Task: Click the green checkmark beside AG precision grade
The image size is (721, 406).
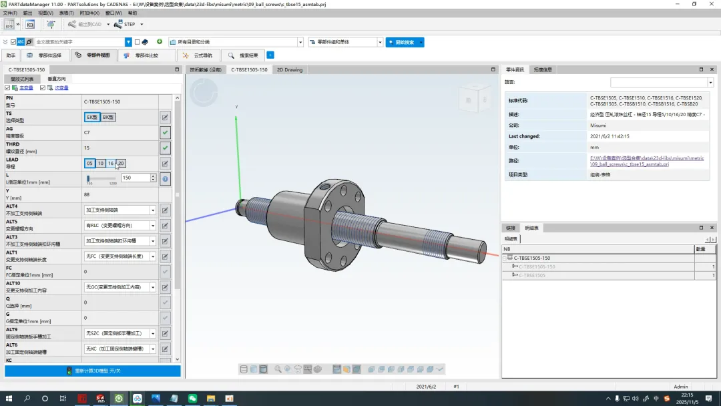Action: click(x=165, y=133)
